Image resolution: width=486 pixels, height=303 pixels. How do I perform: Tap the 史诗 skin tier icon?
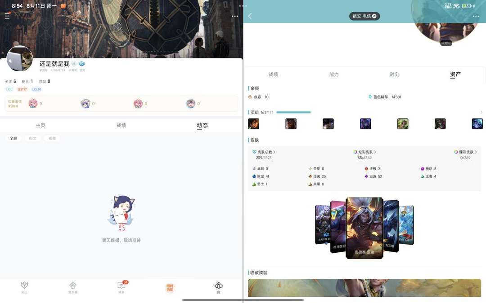pyautogui.click(x=366, y=176)
